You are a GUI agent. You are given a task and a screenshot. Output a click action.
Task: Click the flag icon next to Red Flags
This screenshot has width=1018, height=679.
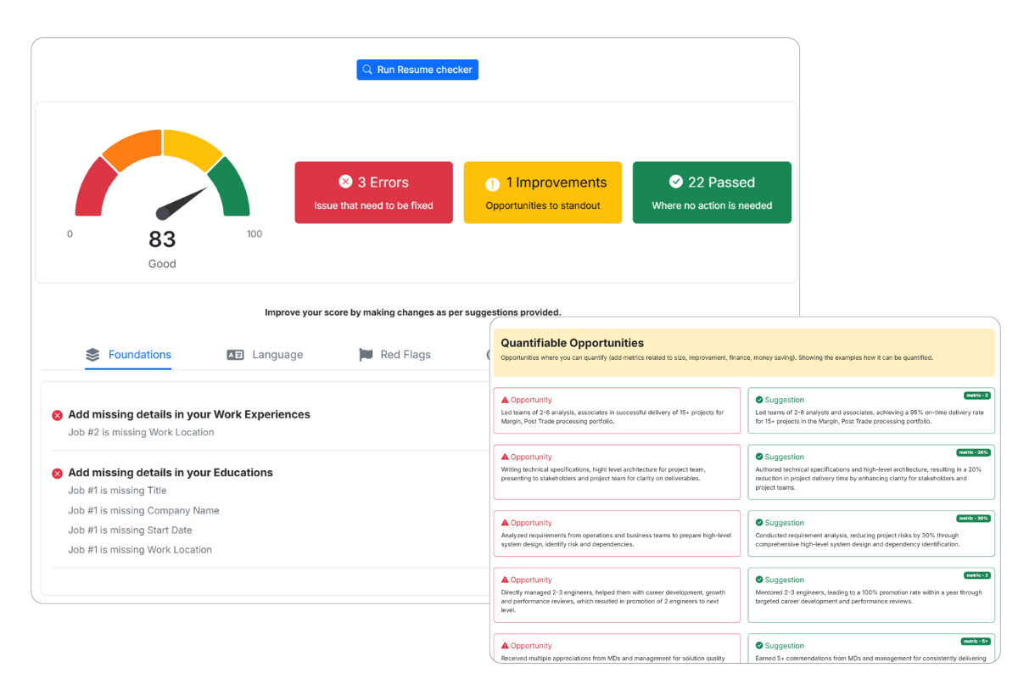pos(365,355)
